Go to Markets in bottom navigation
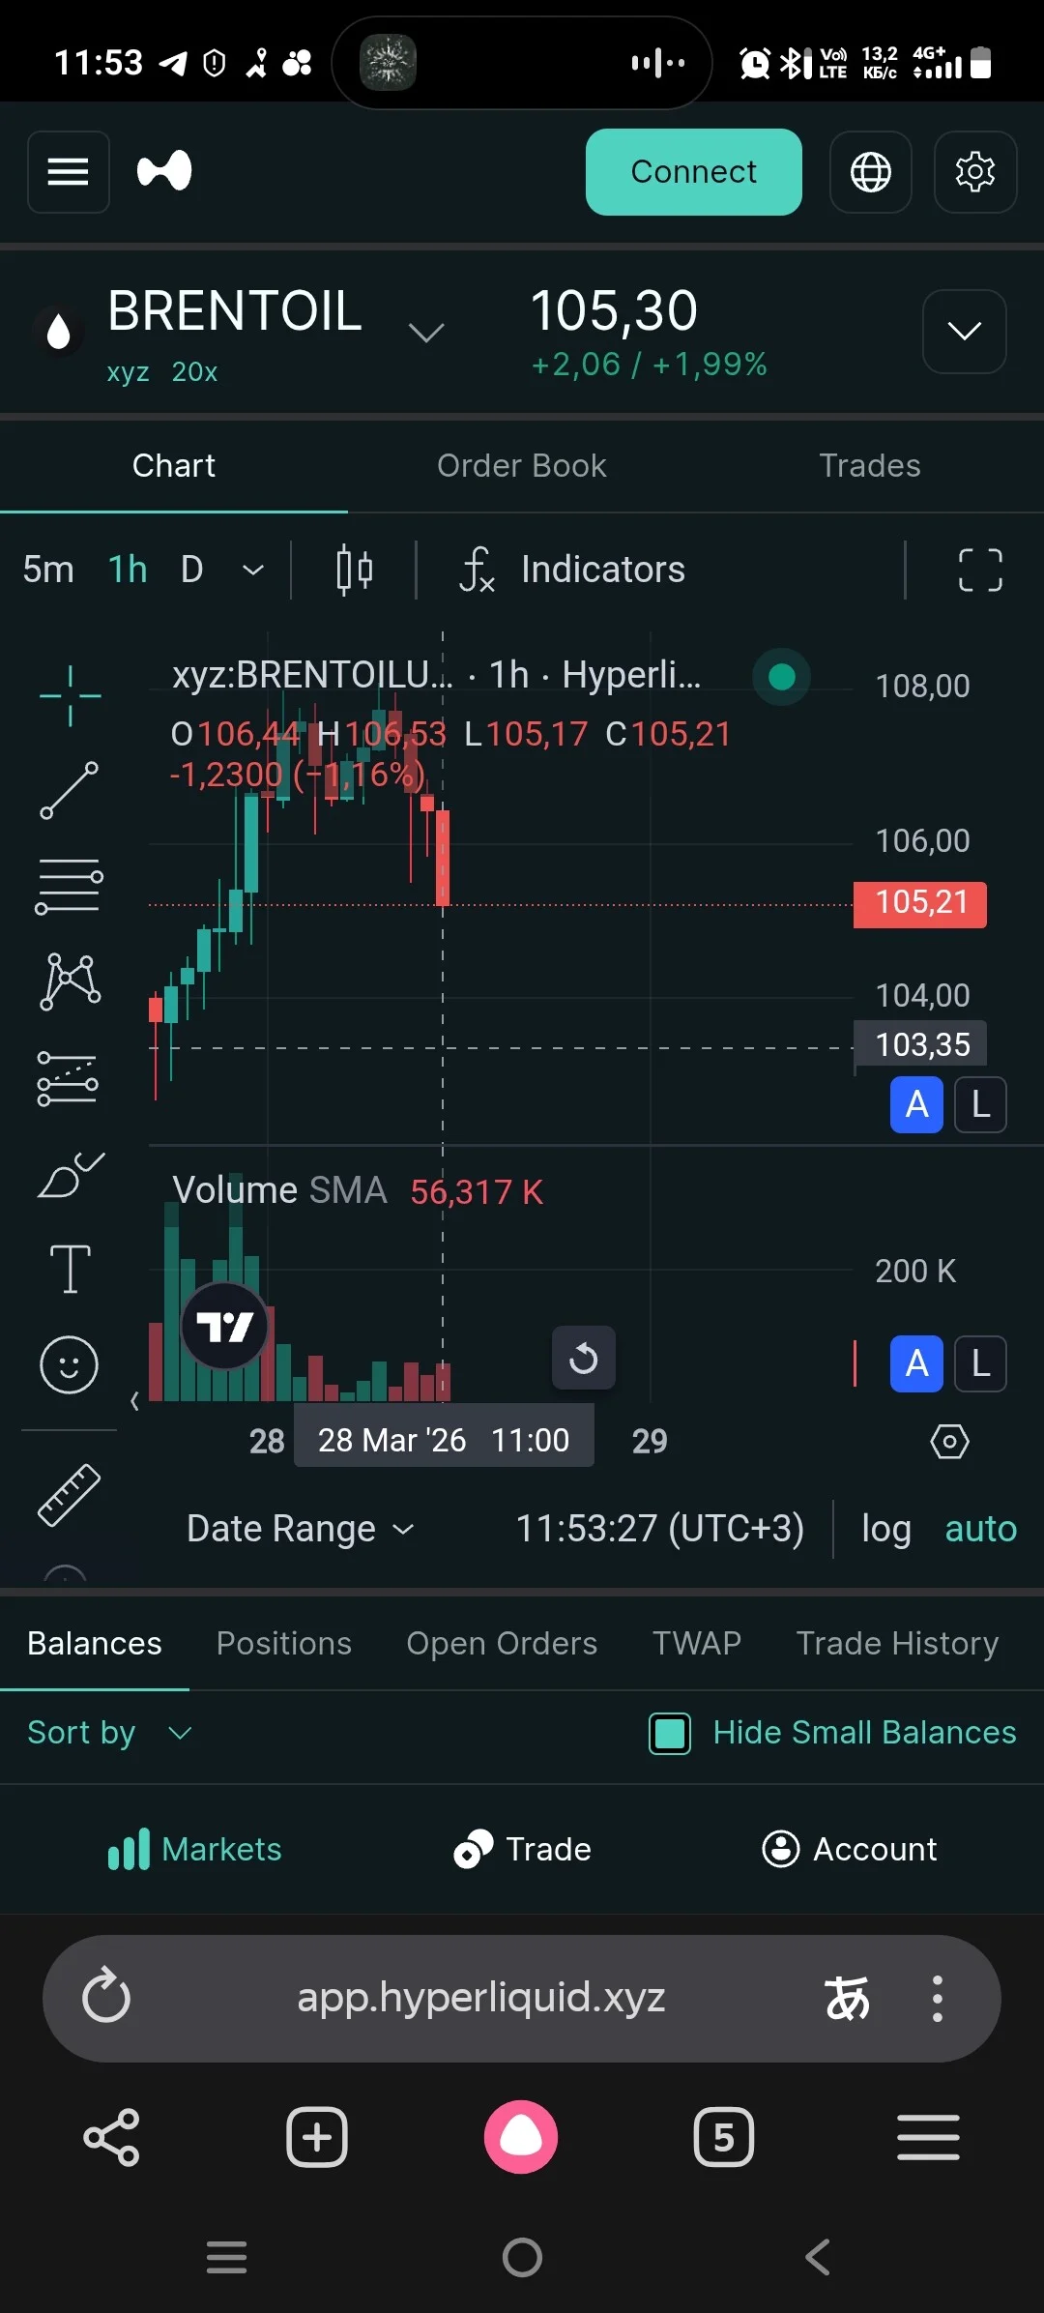This screenshot has width=1044, height=2313. 195,1849
